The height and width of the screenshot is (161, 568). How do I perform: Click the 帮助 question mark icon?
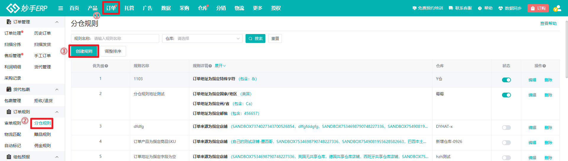480,8
